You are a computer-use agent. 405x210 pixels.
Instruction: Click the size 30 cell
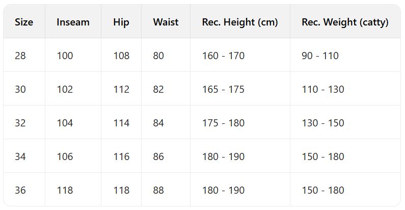pos(20,89)
